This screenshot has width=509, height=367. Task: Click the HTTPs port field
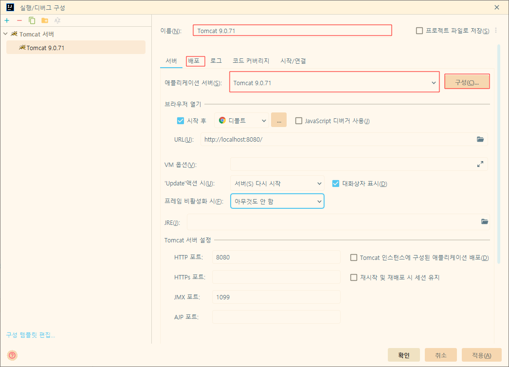click(276, 277)
